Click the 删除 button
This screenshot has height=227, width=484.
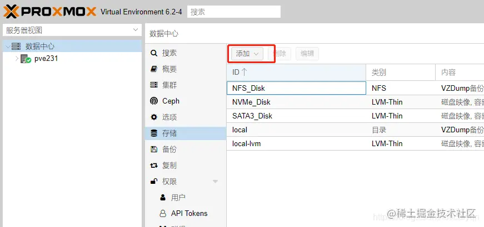coord(280,54)
